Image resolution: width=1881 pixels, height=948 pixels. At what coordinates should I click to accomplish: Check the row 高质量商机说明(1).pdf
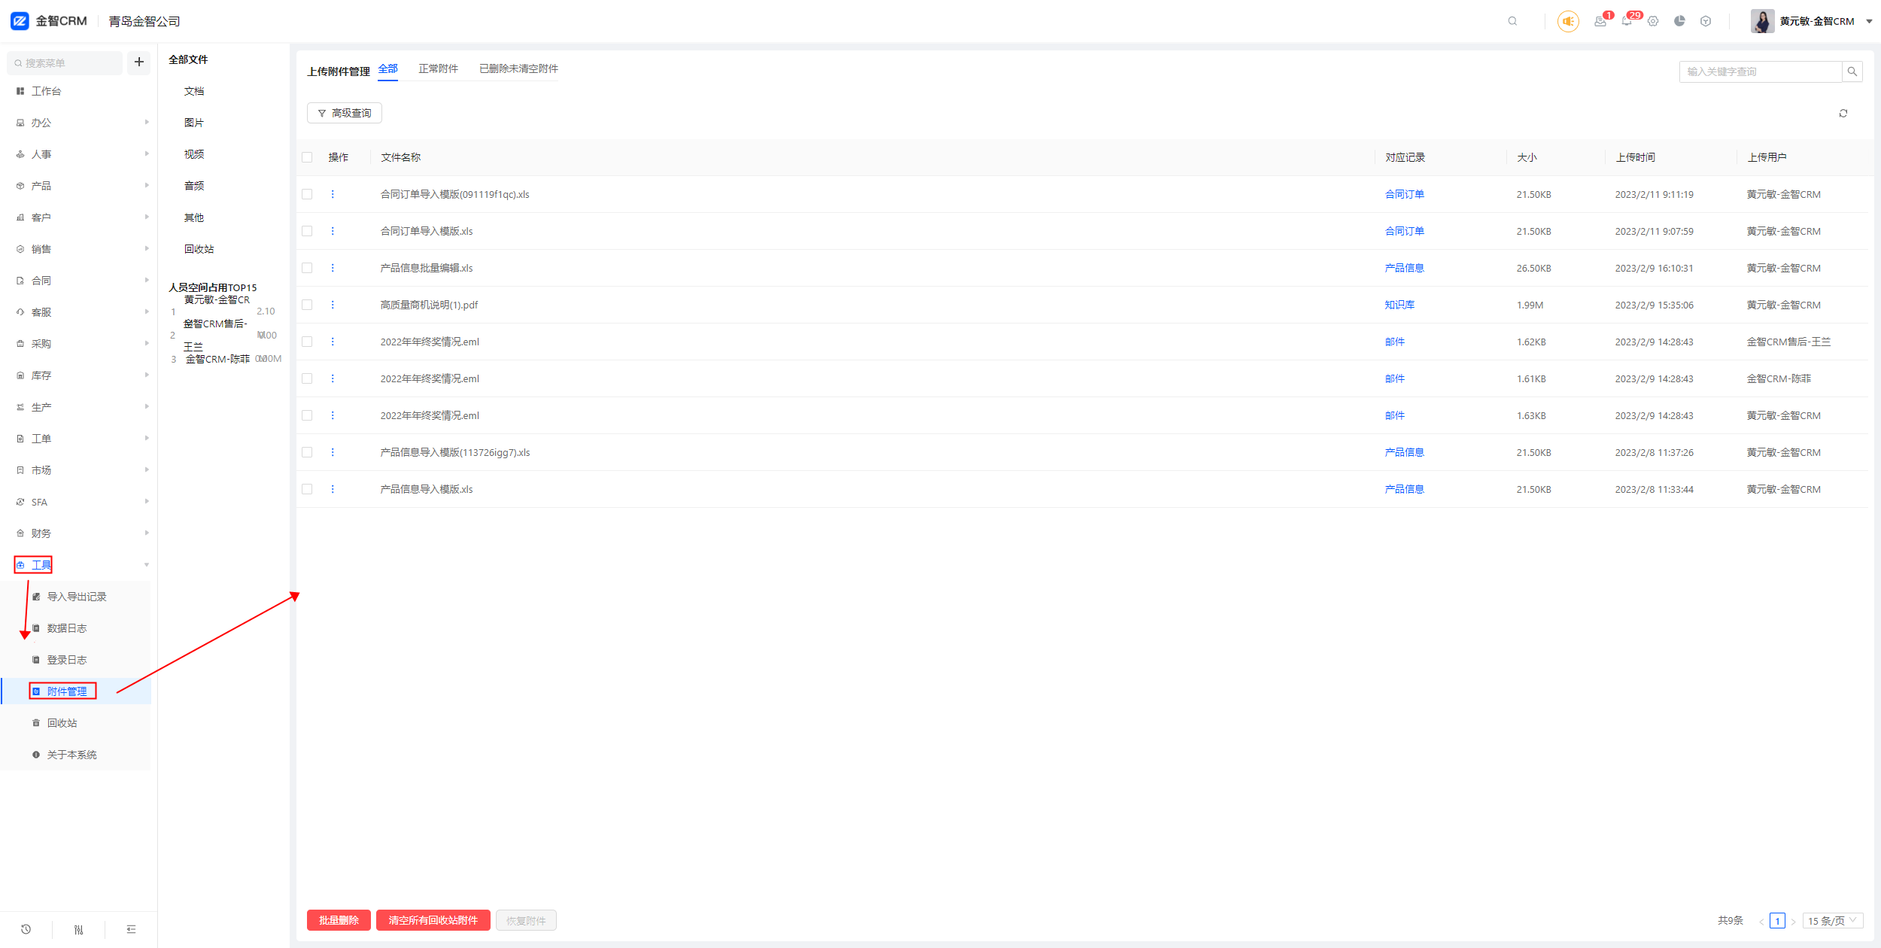(307, 305)
